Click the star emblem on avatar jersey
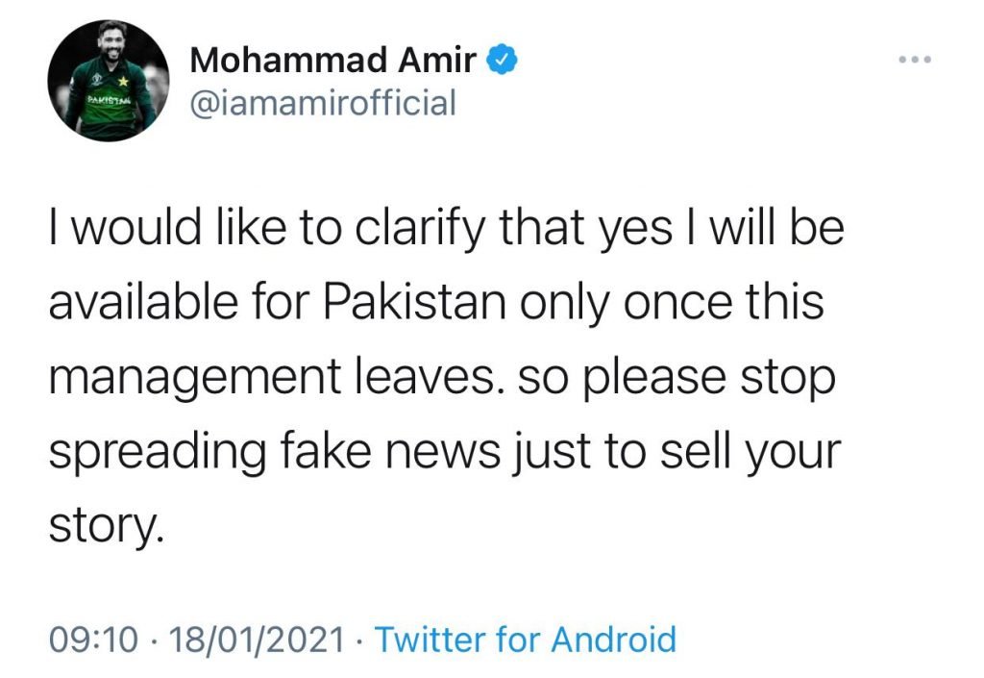The width and height of the screenshot is (984, 678). 124,84
